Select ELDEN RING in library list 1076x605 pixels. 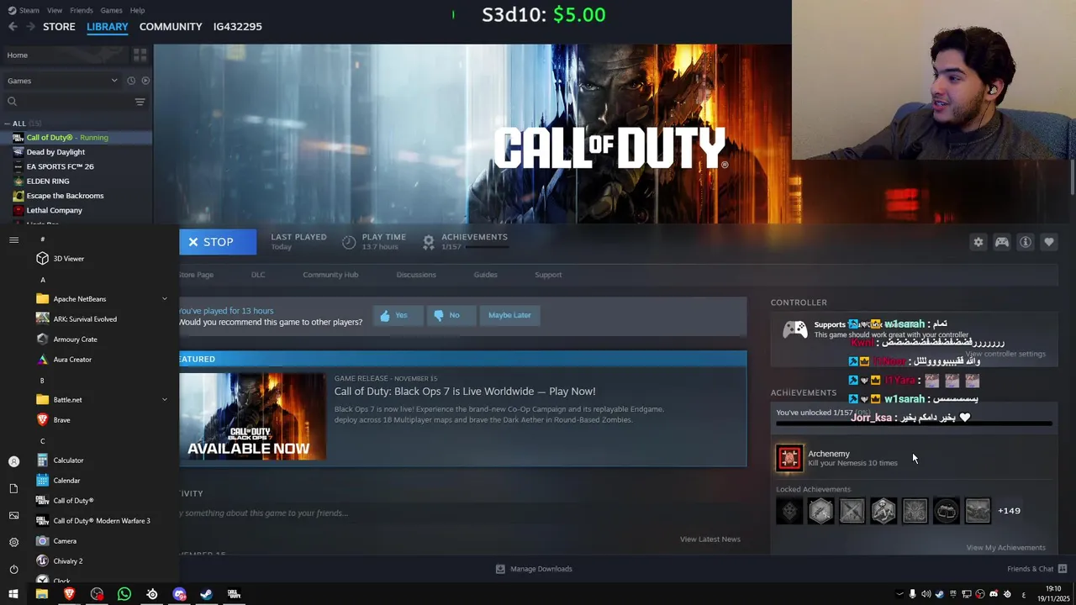(48, 181)
